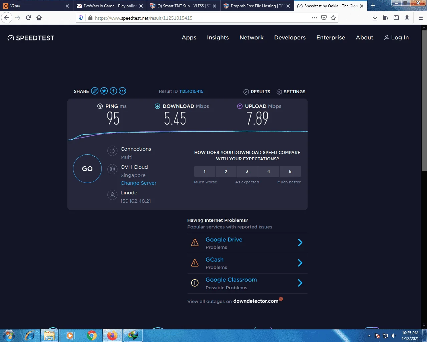The height and width of the screenshot is (342, 427).
Task: Open the GCash problems chevron
Action: [x=300, y=263]
